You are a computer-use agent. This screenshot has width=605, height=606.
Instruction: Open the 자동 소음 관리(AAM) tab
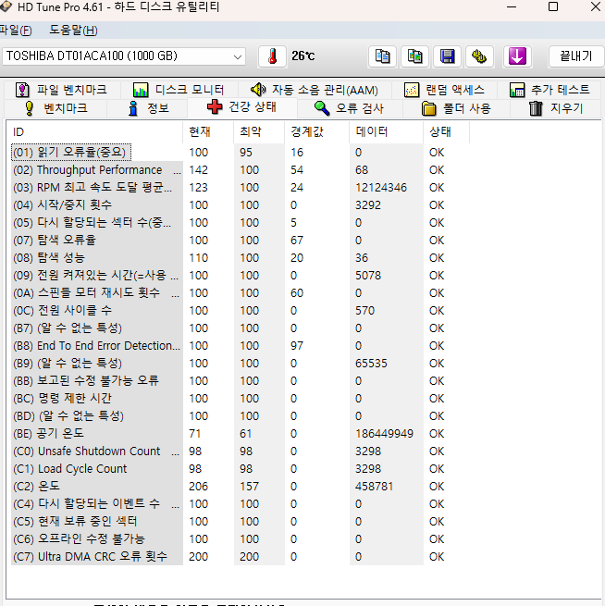(315, 90)
